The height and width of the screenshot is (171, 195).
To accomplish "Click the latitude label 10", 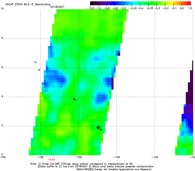I will click(x=2, y=9).
